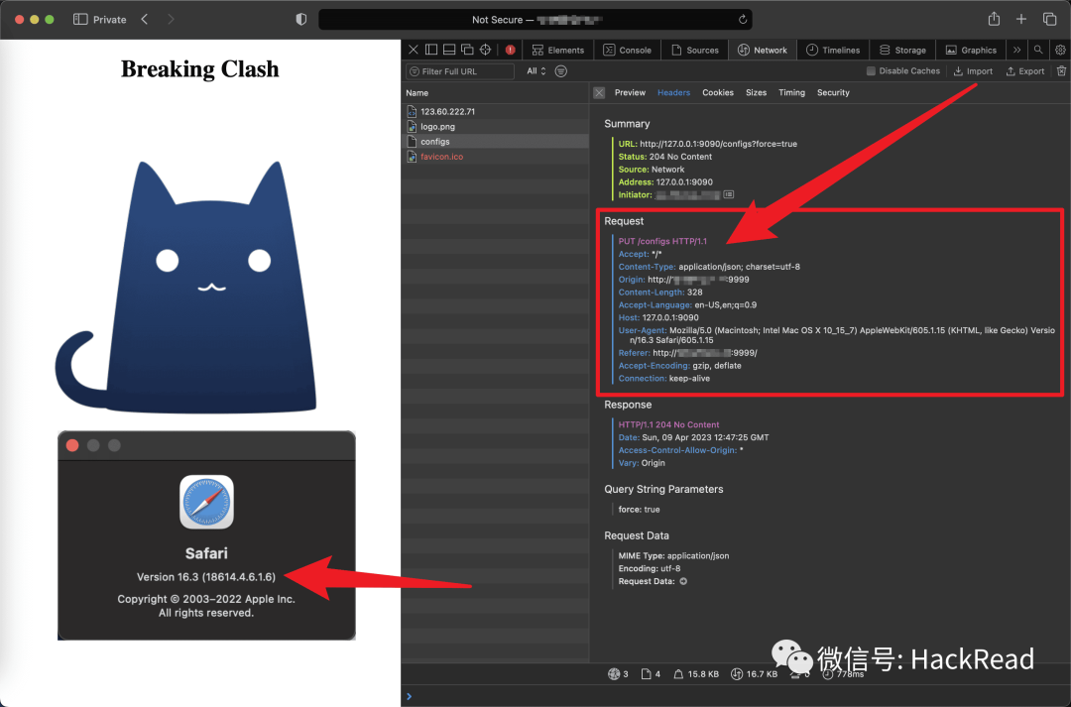The width and height of the screenshot is (1071, 707).
Task: Select the logo.png request row
Action: click(495, 126)
